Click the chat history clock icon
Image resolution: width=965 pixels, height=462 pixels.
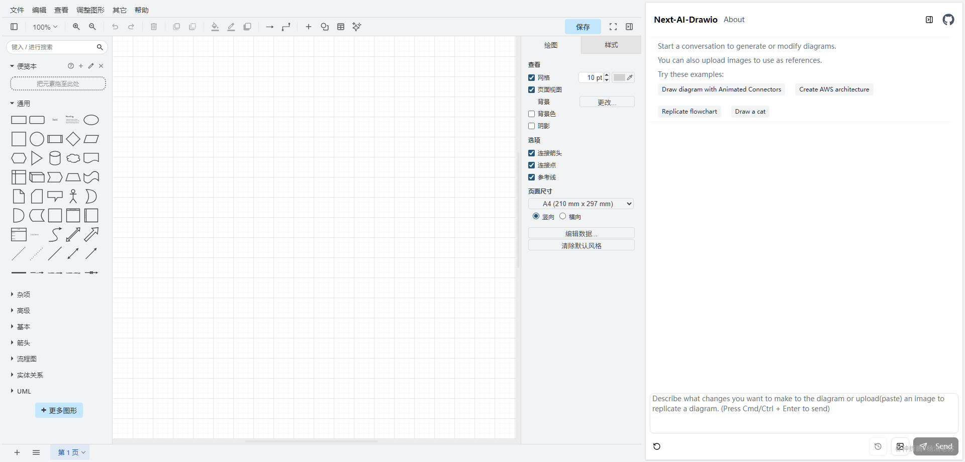point(878,446)
